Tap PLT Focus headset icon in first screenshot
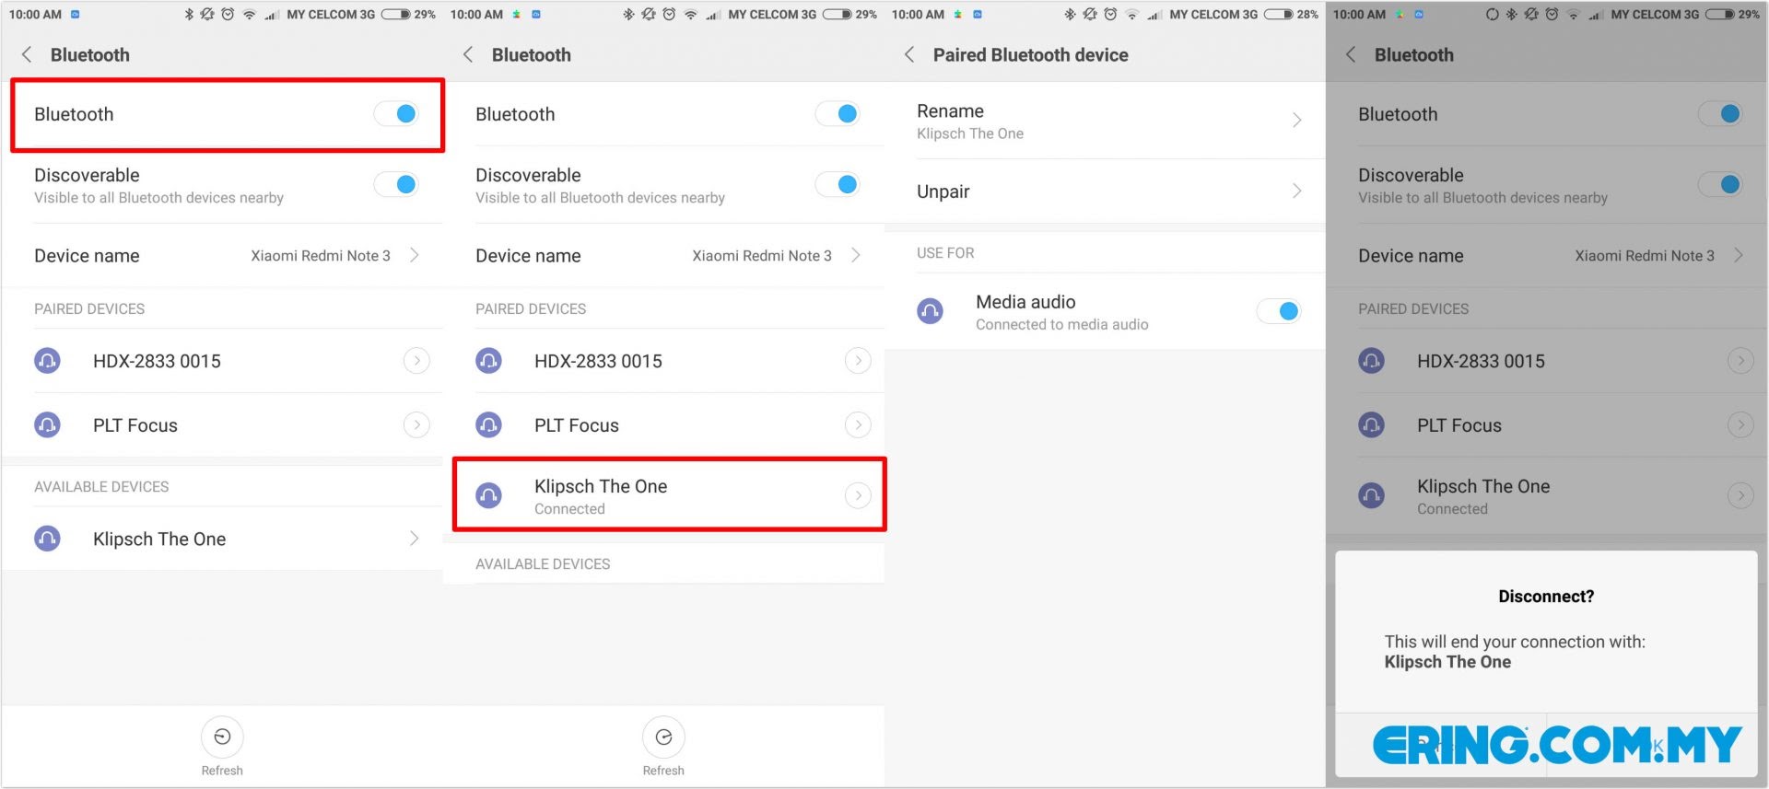The width and height of the screenshot is (1769, 789). (x=47, y=424)
